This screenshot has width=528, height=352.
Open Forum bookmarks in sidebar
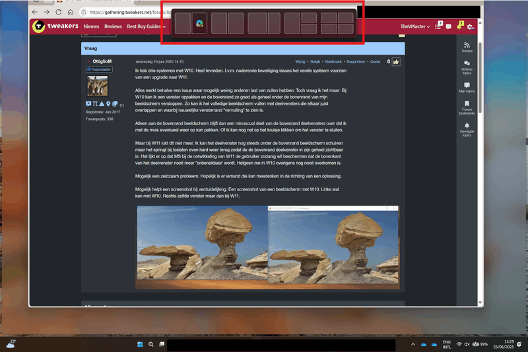[x=467, y=107]
